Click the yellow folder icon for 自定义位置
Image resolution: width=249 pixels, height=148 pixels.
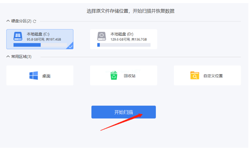click(x=195, y=76)
